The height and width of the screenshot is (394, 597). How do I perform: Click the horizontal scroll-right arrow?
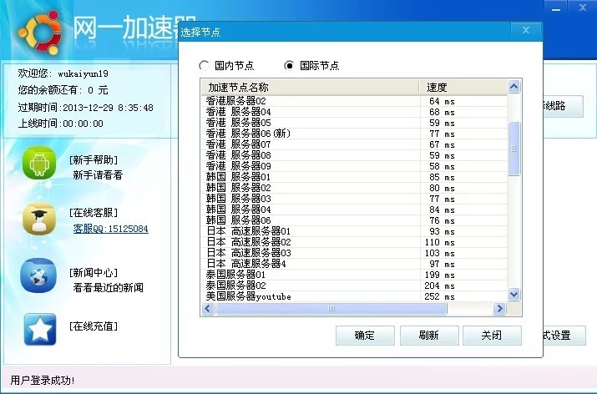coord(499,308)
